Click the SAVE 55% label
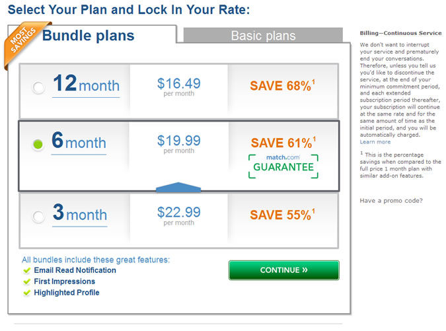This screenshot has width=446, height=331. click(x=282, y=215)
